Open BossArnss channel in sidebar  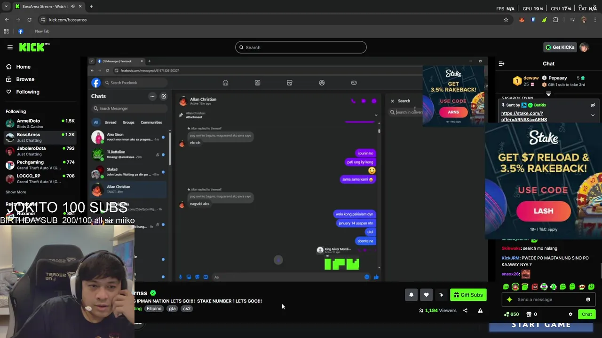40,137
